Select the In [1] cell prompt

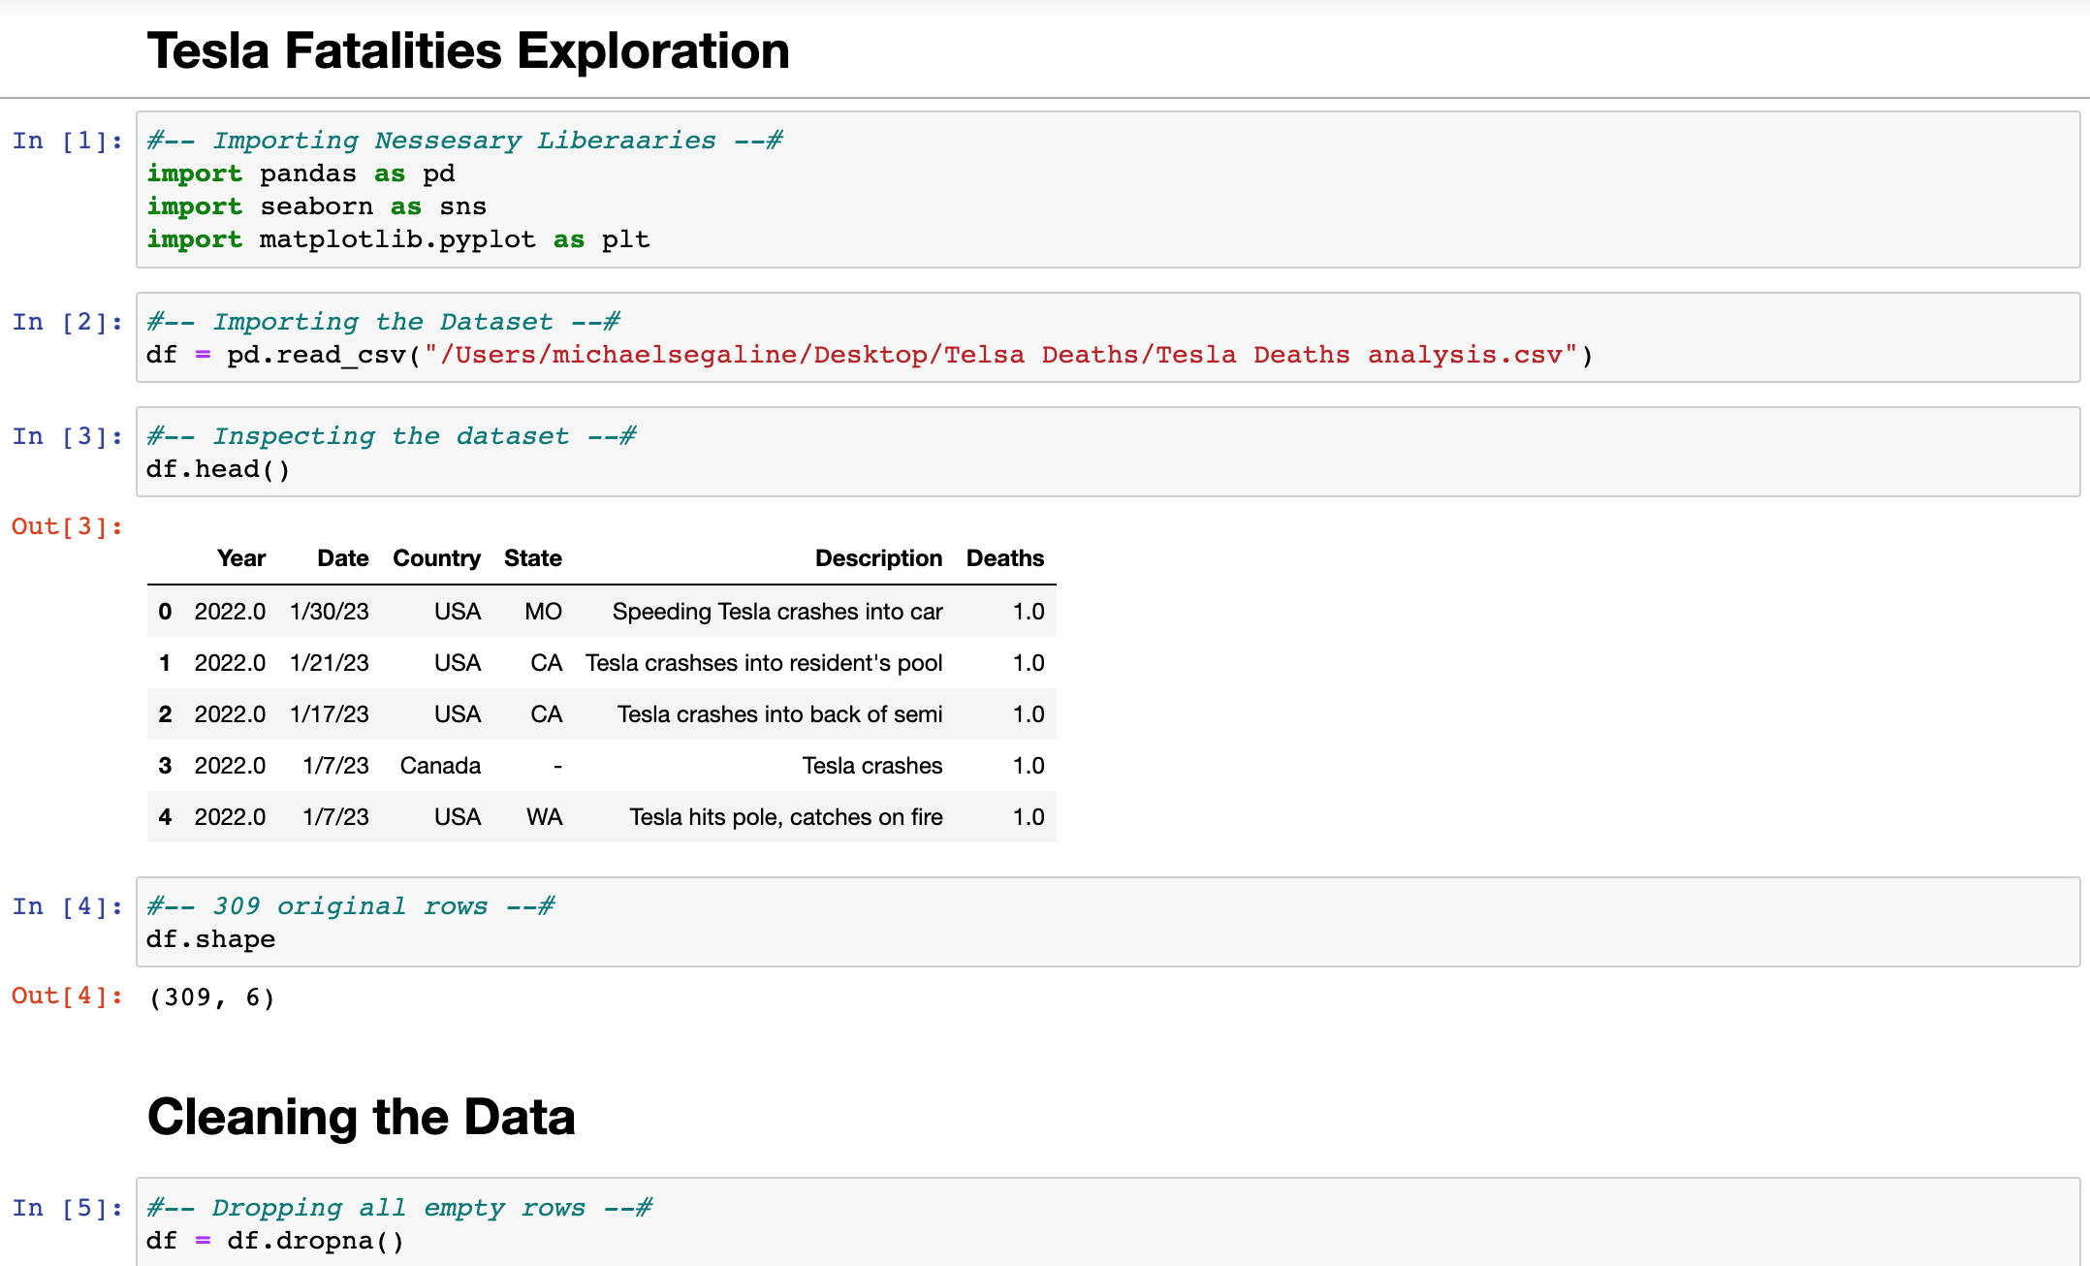click(x=67, y=142)
